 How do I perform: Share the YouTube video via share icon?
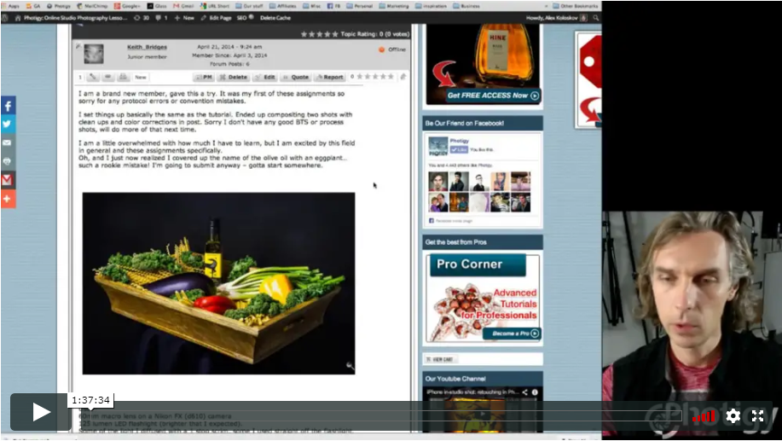pyautogui.click(x=524, y=392)
